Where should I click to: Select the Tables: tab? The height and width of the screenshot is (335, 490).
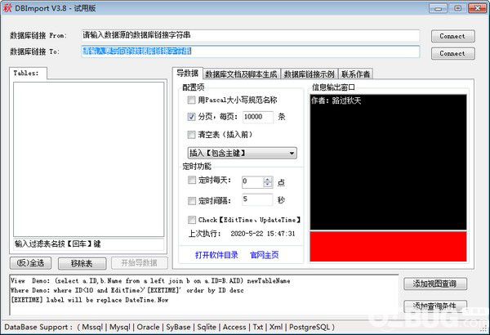(x=28, y=74)
